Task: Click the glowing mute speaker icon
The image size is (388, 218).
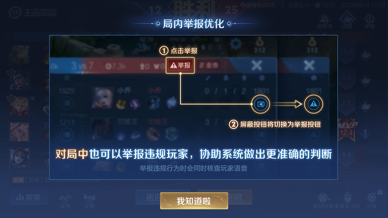Action: 261,104
